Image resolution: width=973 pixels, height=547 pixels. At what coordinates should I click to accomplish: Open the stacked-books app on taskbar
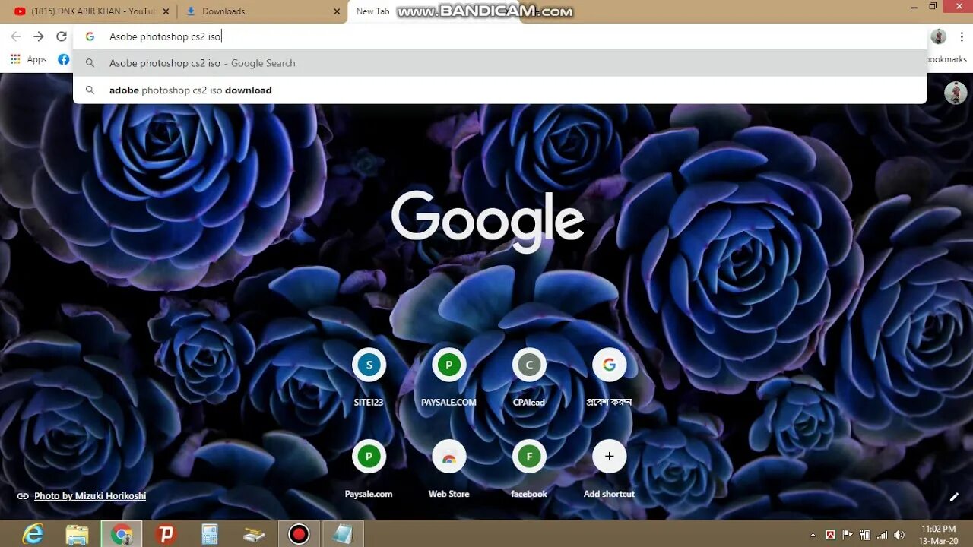[254, 534]
